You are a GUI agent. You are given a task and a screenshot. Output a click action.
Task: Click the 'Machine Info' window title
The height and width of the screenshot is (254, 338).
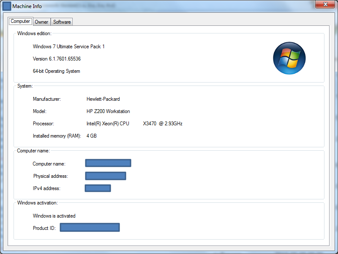point(27,6)
